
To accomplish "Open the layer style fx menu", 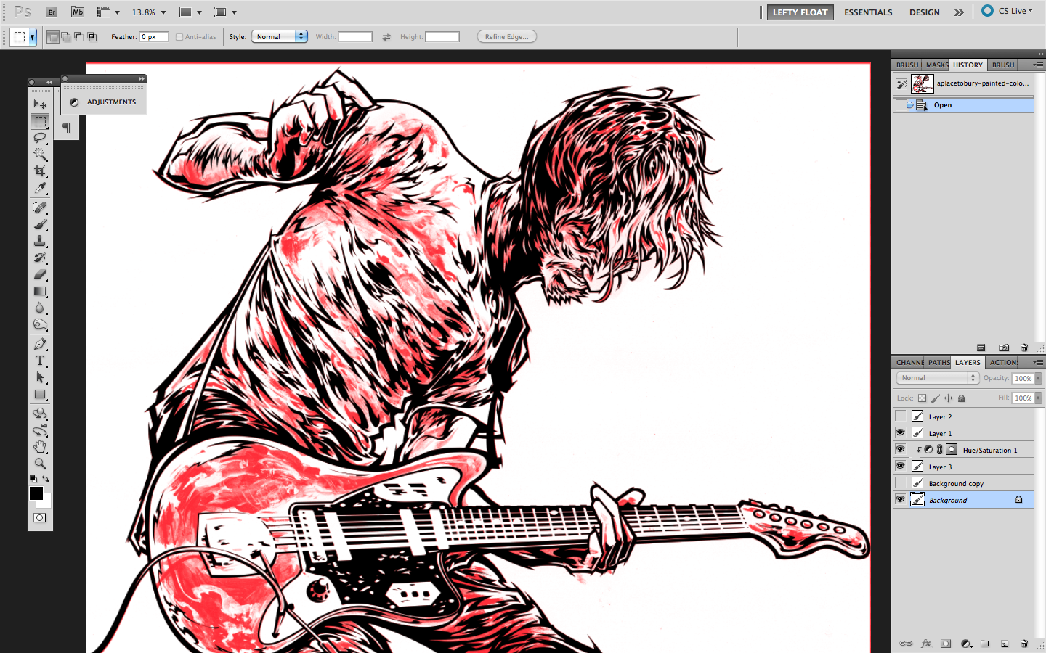I will [926, 644].
